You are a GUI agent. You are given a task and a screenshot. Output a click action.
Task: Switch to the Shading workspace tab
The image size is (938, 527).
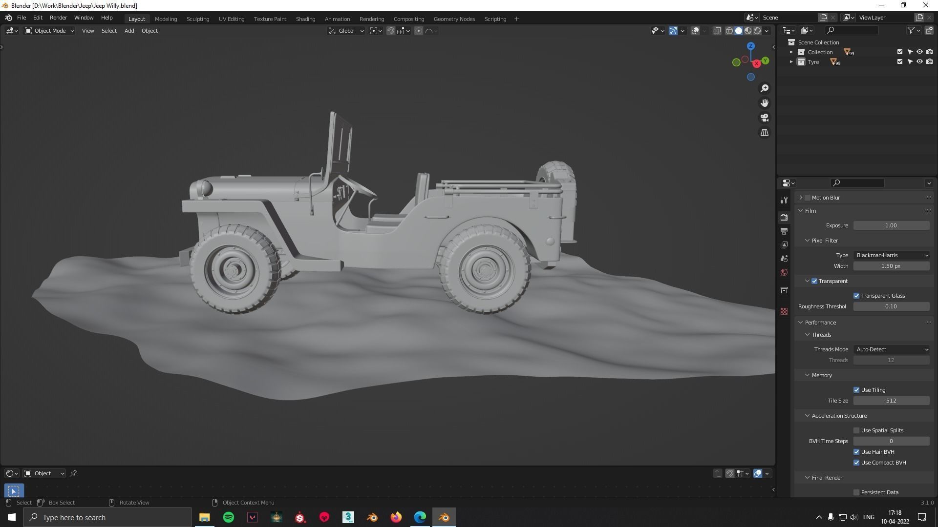pos(305,19)
